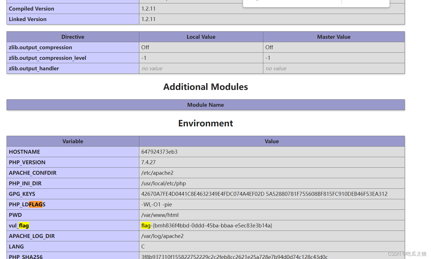431x259 pixels.
Task: Select the /var/www/html path value
Action: (x=160, y=215)
